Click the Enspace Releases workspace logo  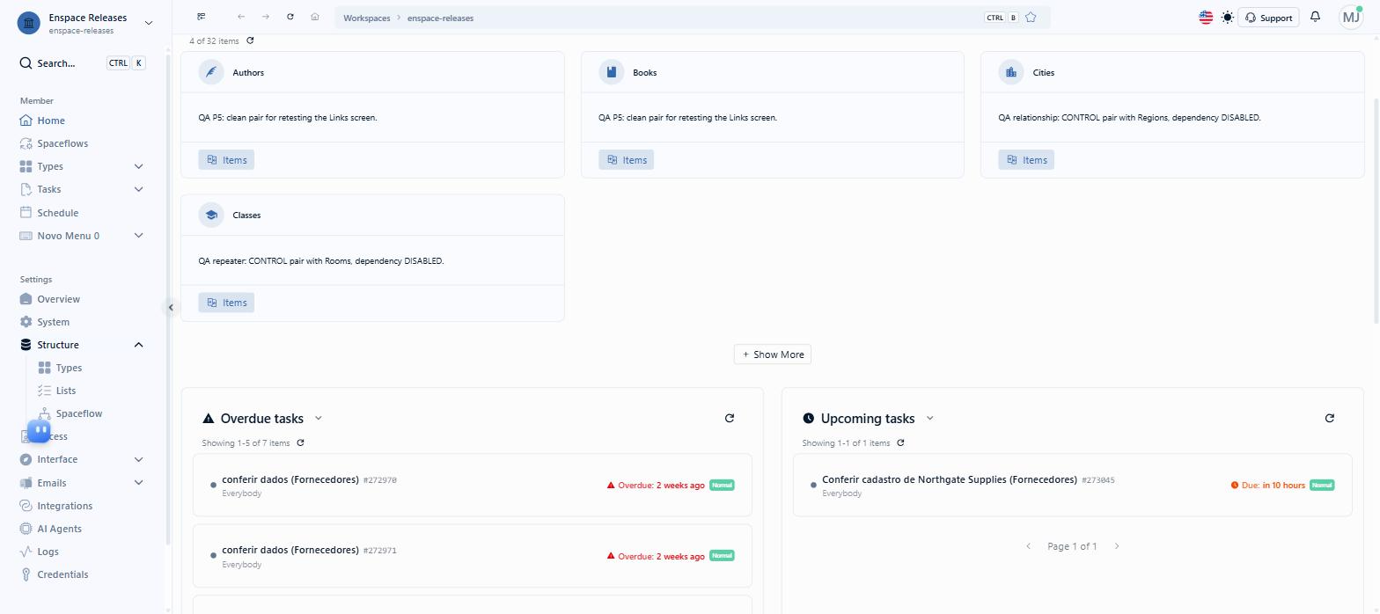pyautogui.click(x=29, y=24)
